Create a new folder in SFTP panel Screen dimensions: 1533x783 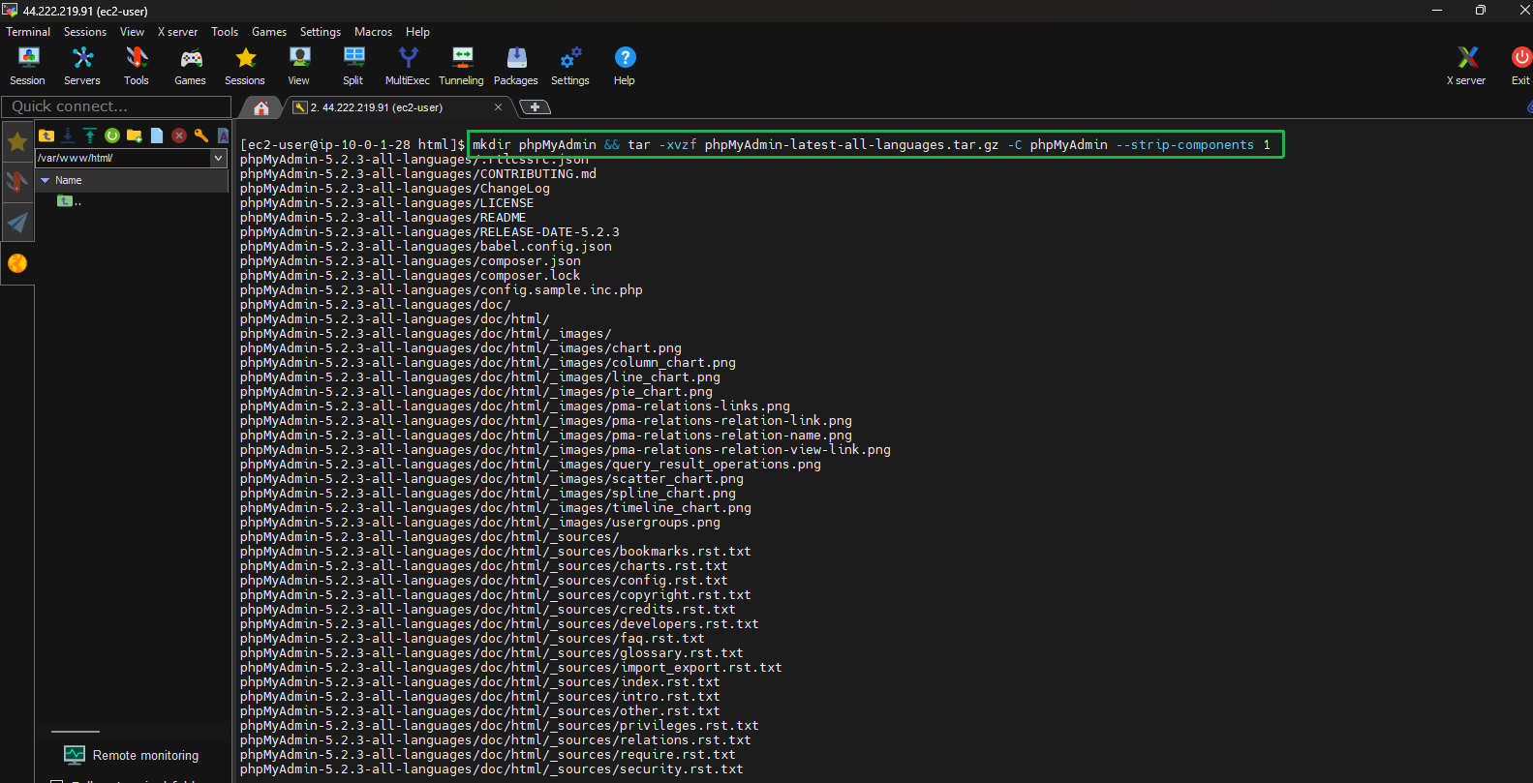coord(135,136)
